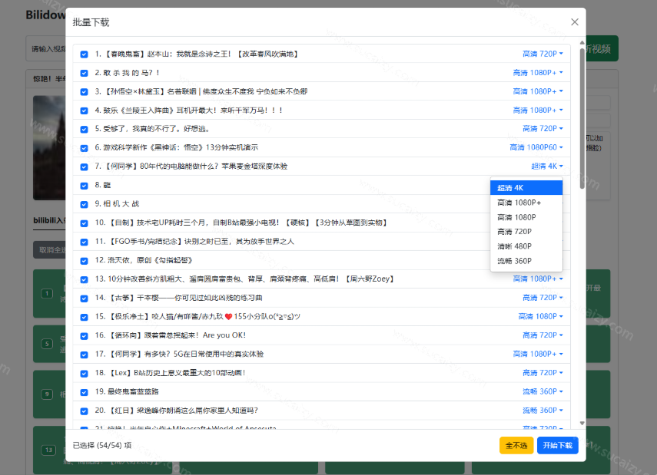Screen dimensions: 657x475
Task: Click the 已选择 (54/54) 项 counter text
Action: (x=102, y=445)
